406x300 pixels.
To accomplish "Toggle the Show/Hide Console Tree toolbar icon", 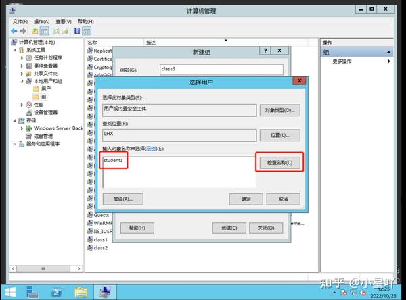I will click(45, 31).
